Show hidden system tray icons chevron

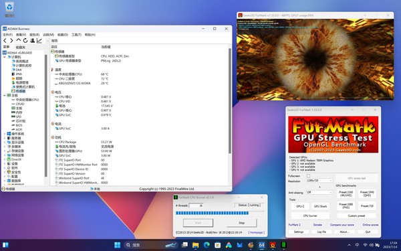click(x=349, y=245)
